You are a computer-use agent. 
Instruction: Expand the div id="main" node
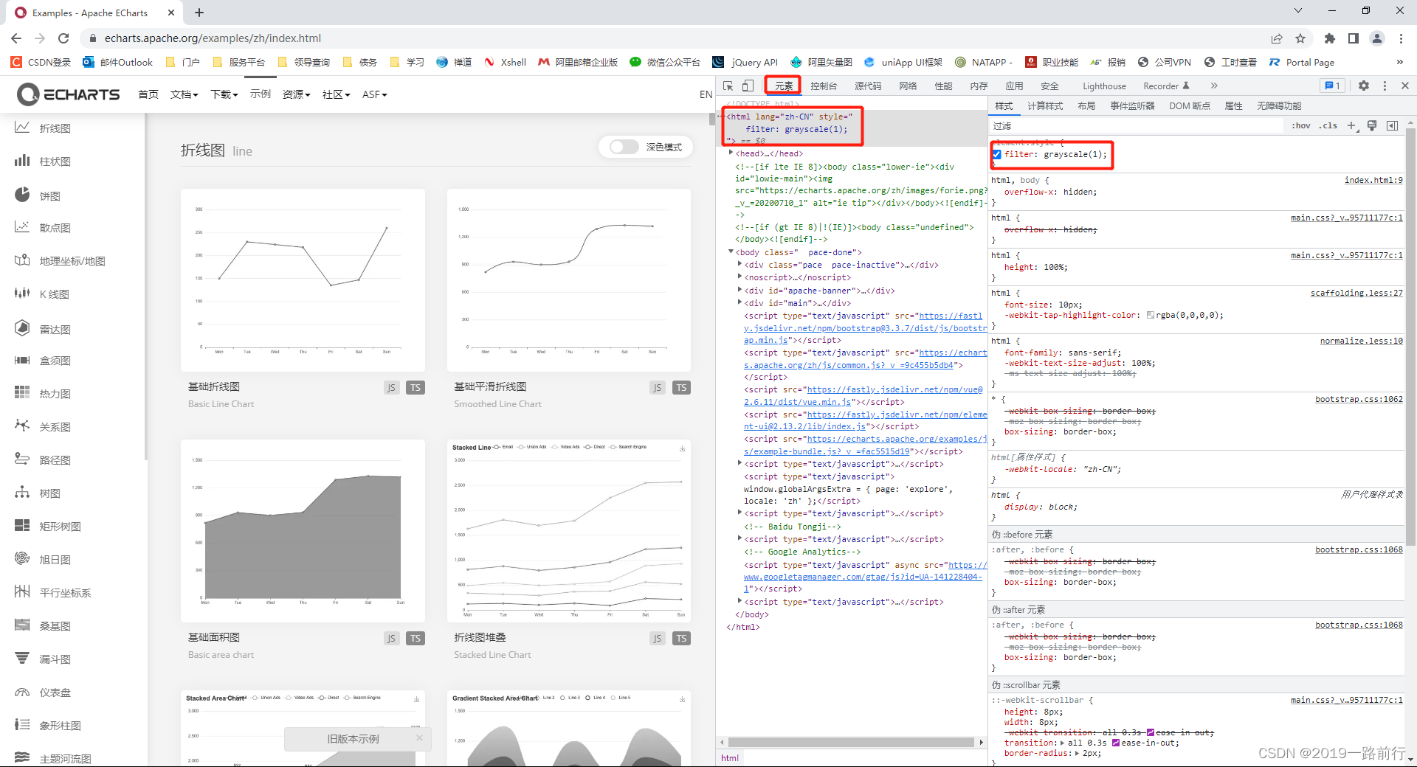click(739, 302)
